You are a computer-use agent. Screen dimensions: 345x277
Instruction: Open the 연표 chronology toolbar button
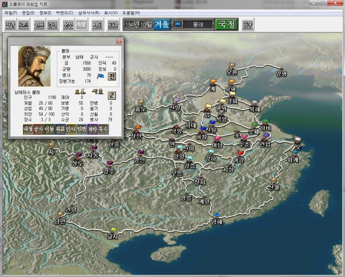39,24
